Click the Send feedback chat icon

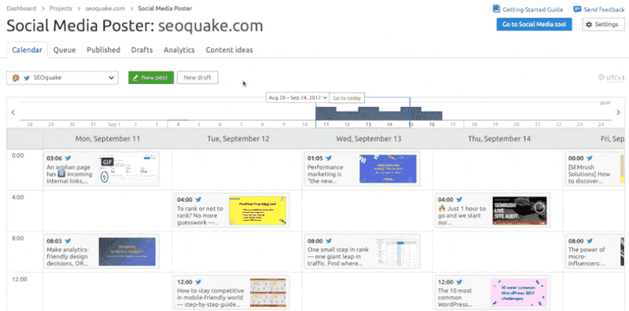tap(577, 9)
